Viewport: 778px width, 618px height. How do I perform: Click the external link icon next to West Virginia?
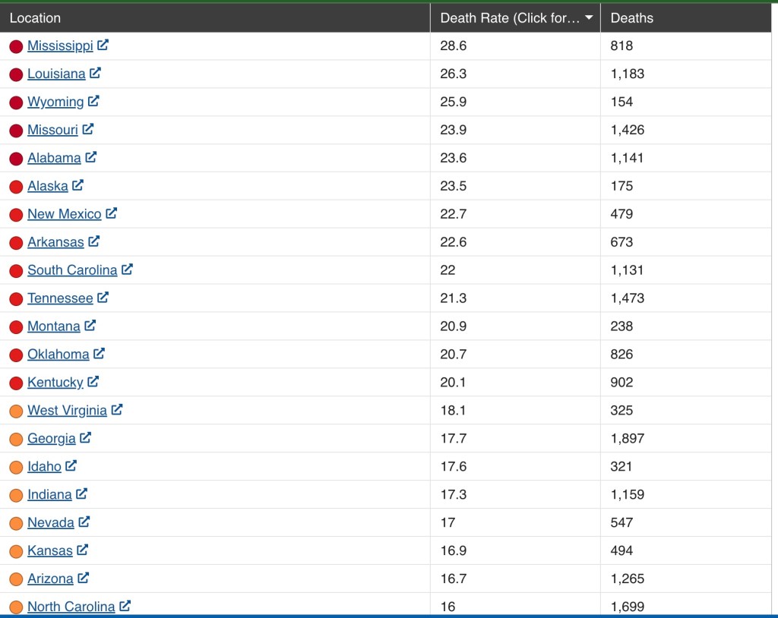[x=116, y=410]
